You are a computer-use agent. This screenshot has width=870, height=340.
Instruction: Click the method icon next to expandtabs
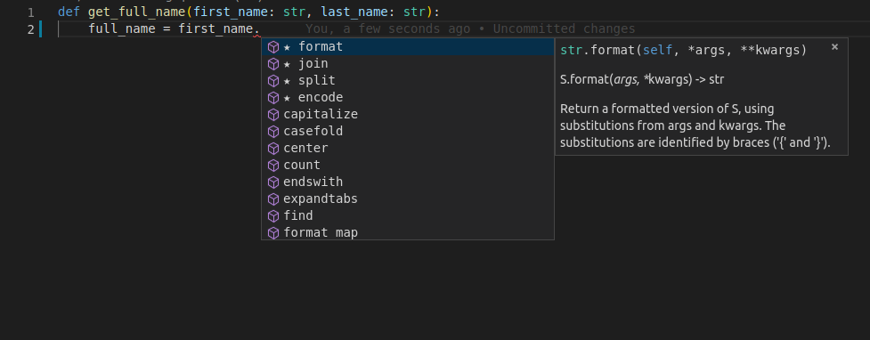[273, 199]
